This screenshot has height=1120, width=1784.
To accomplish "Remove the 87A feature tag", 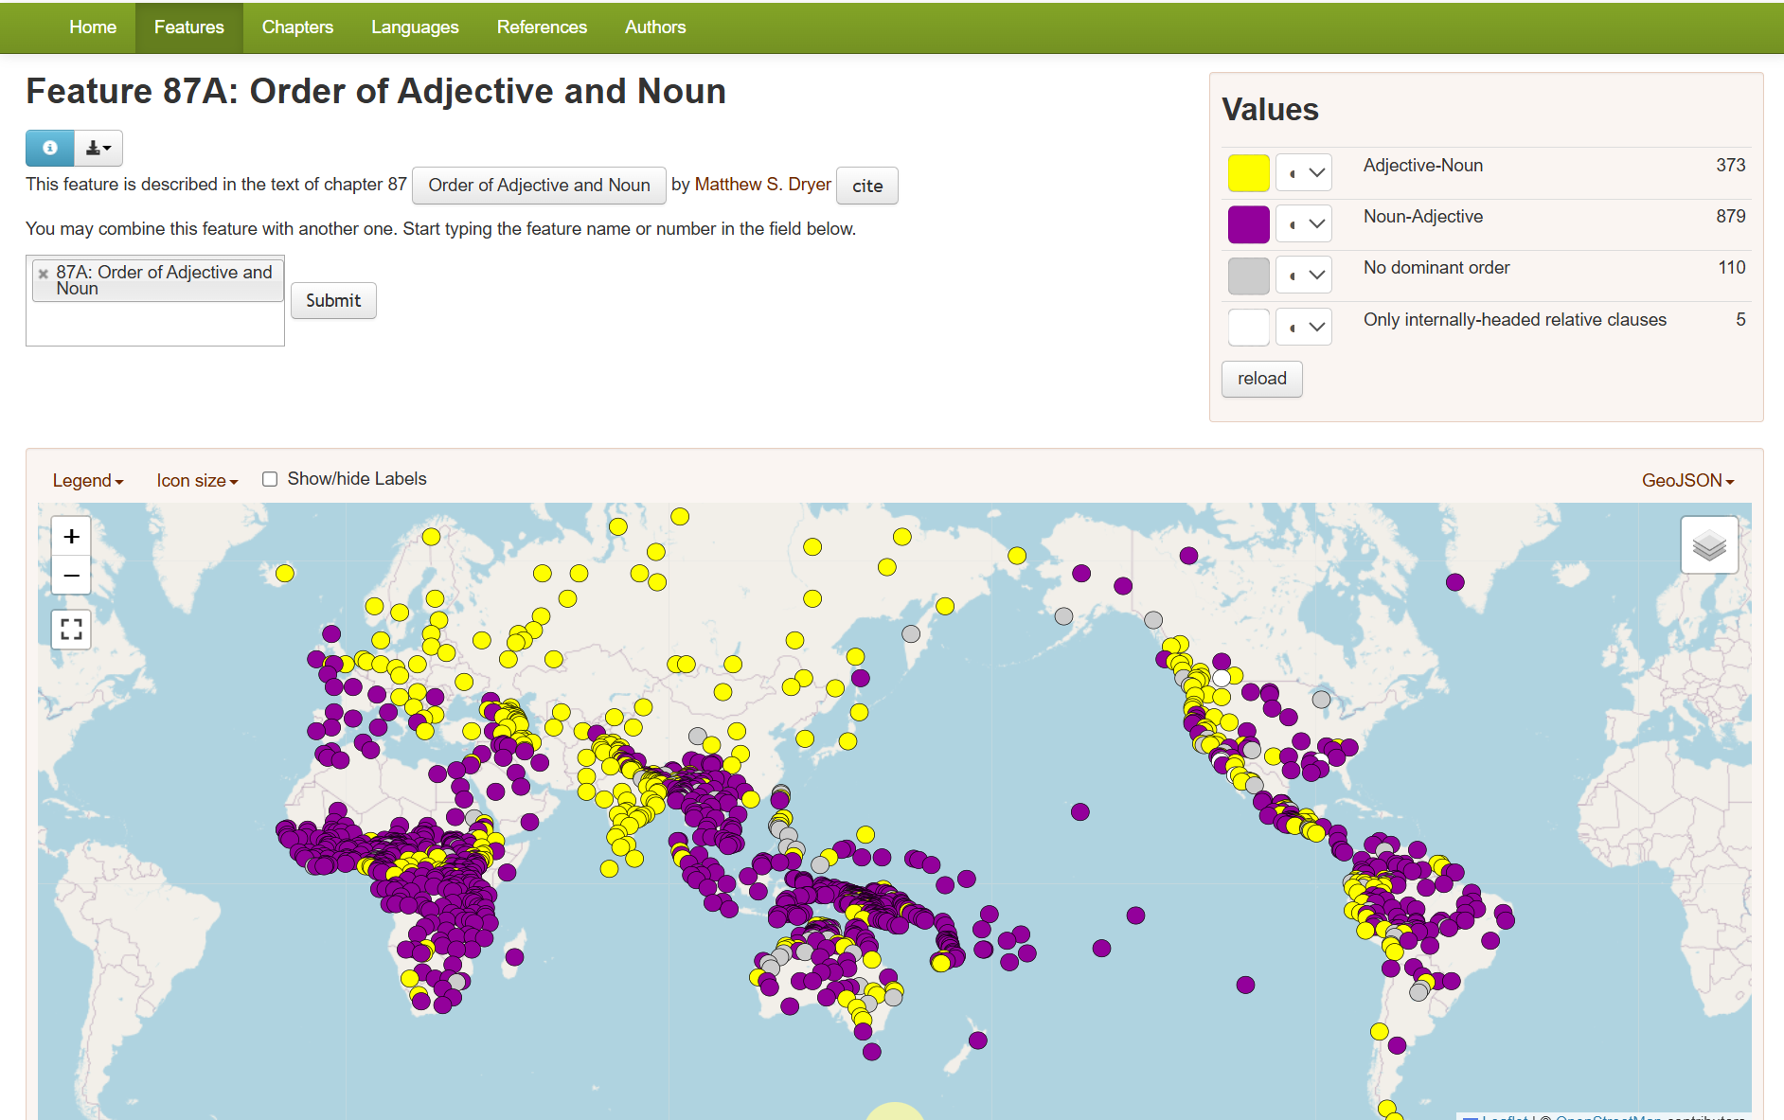I will pos(43,274).
